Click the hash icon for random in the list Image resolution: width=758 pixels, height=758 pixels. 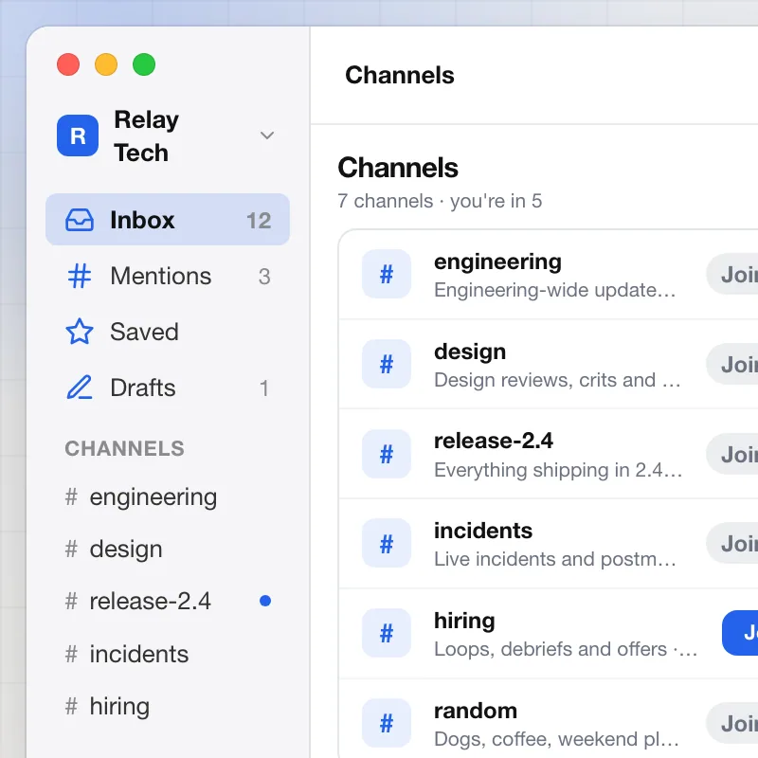[387, 723]
